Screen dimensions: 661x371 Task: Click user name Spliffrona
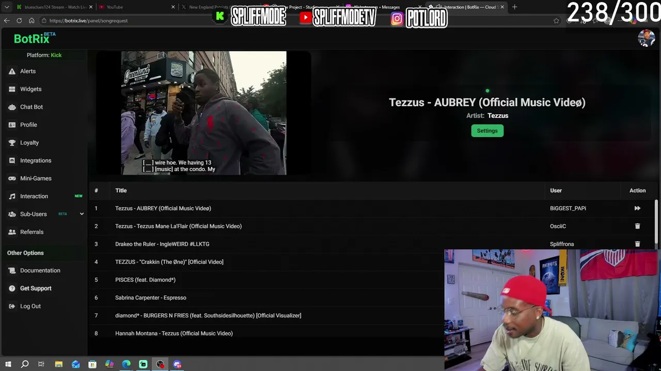pyautogui.click(x=562, y=244)
